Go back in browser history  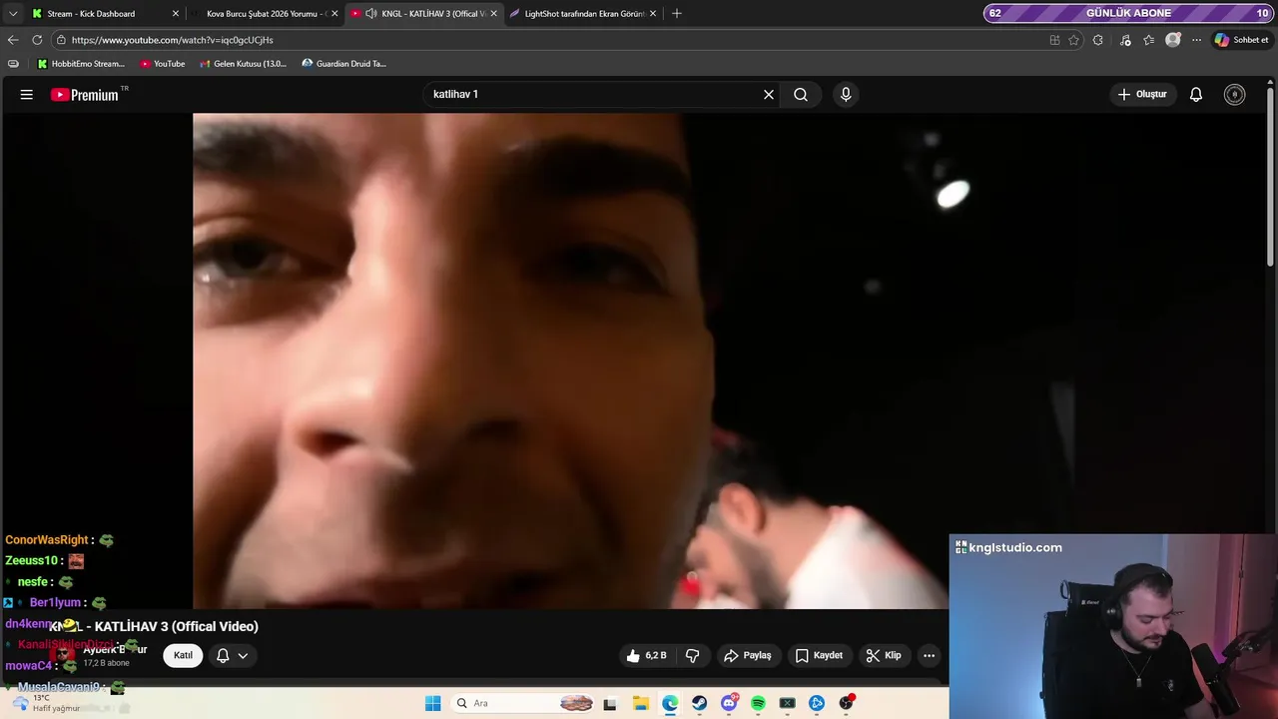click(13, 40)
